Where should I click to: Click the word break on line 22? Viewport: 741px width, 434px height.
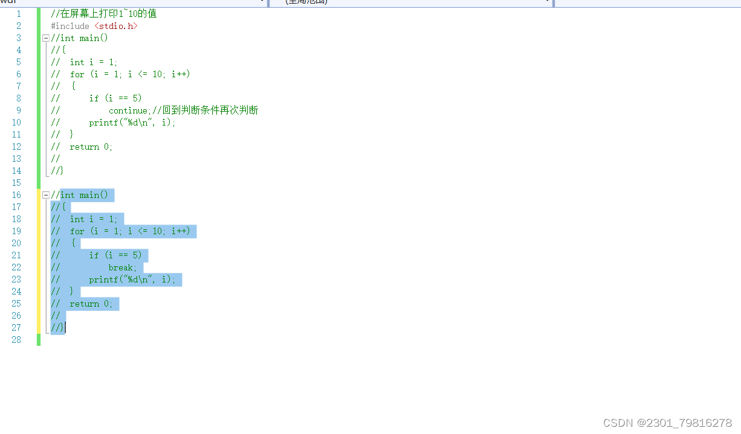(121, 267)
